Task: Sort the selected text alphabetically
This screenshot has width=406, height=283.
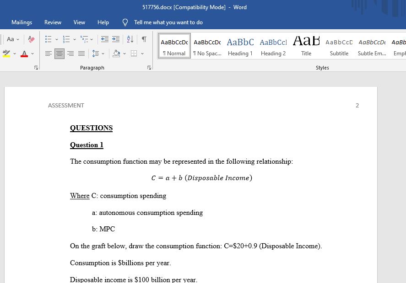Action: point(130,39)
